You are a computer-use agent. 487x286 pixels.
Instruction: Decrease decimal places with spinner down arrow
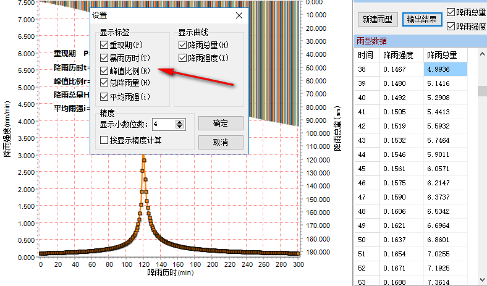pyautogui.click(x=180, y=127)
